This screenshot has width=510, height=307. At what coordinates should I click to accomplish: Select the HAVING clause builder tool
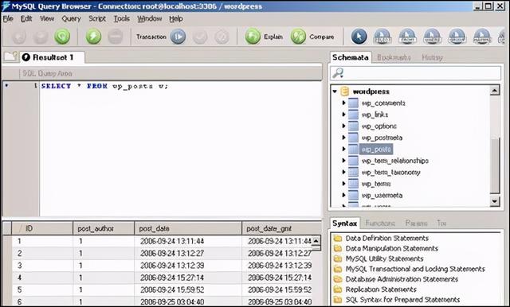click(x=482, y=37)
